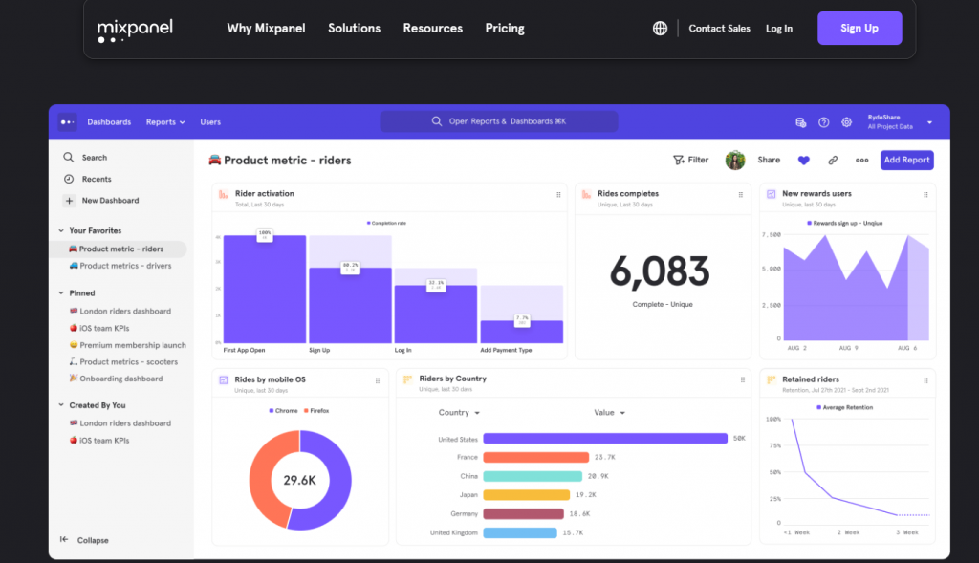Click the Collapse sidebar arrow icon
The height and width of the screenshot is (563, 979).
64,539
